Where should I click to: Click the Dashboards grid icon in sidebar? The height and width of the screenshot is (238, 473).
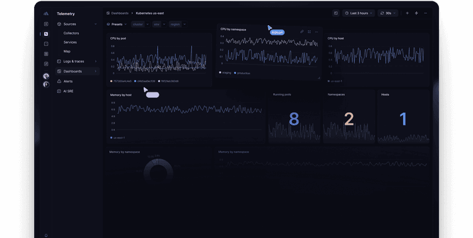tap(59, 71)
